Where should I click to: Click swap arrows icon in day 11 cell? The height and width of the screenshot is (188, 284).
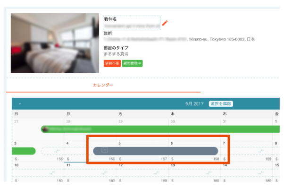coord(104,173)
